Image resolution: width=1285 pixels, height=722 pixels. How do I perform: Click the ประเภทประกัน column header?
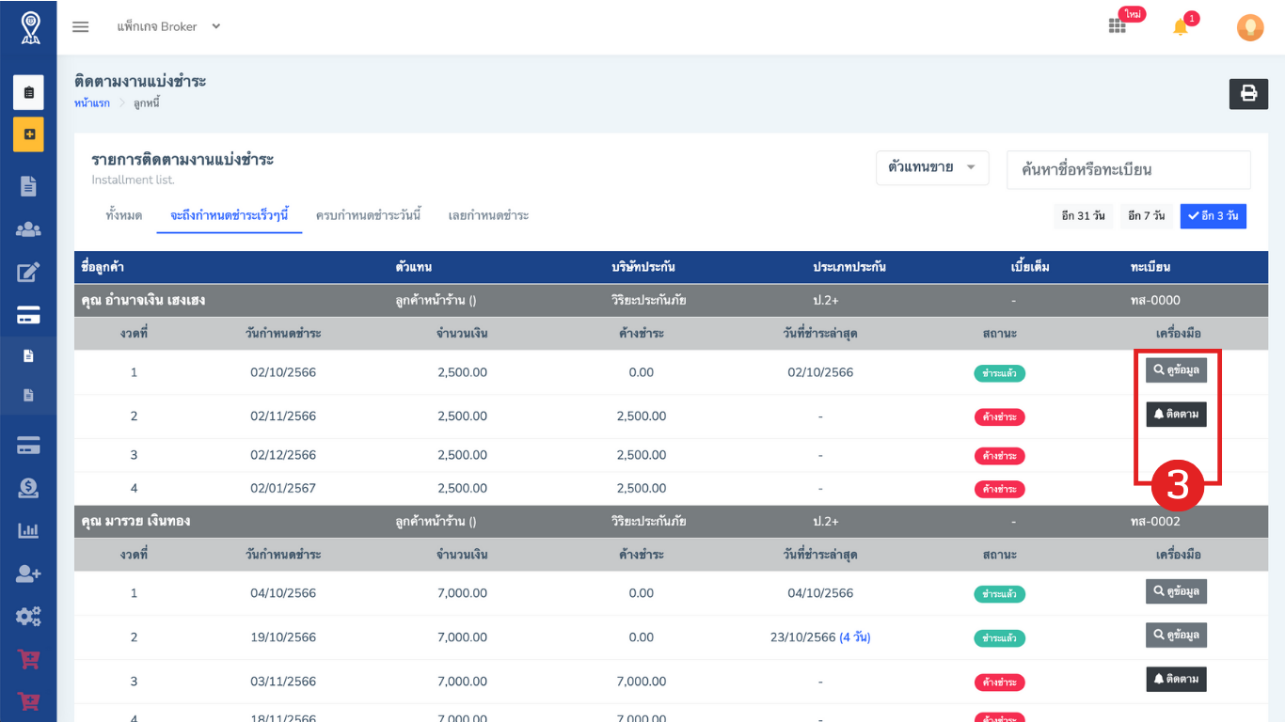[x=849, y=268]
